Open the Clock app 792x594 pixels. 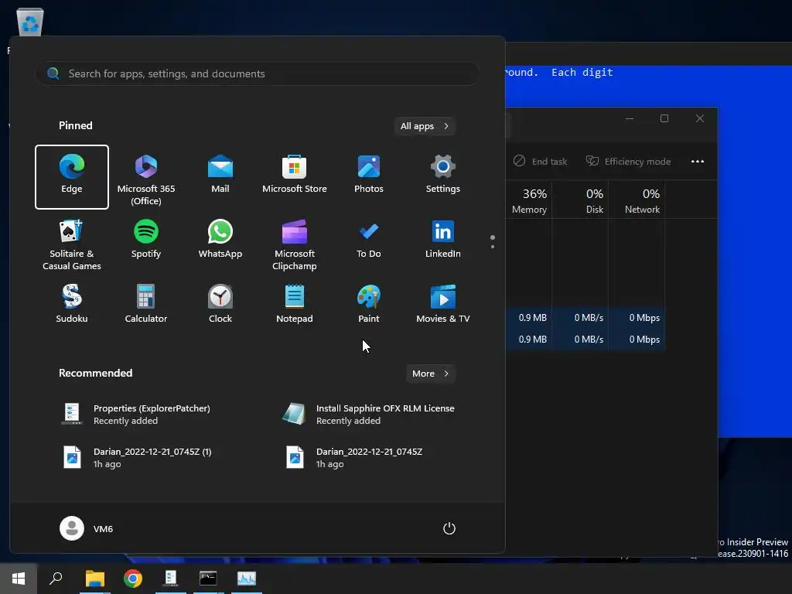(x=220, y=304)
